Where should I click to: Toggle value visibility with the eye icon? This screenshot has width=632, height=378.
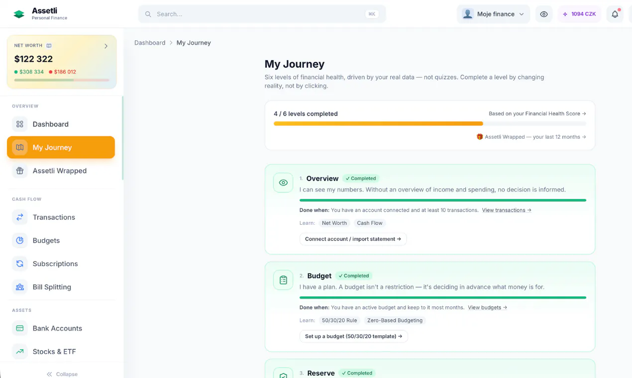pos(544,14)
